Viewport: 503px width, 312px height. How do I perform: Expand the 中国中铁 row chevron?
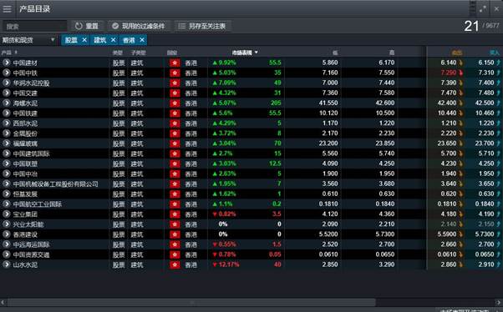point(7,73)
